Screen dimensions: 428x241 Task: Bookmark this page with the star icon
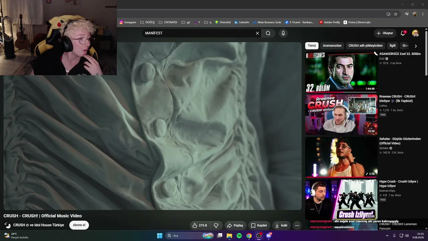396,14
